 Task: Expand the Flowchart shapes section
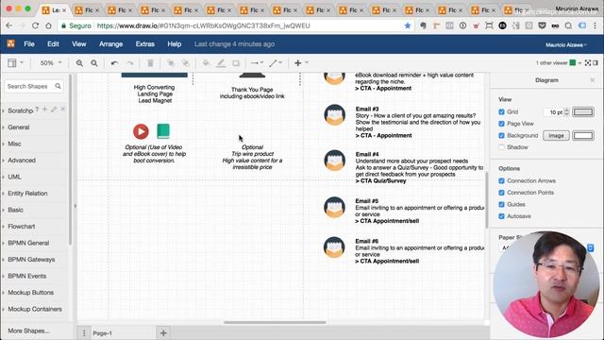(22, 227)
